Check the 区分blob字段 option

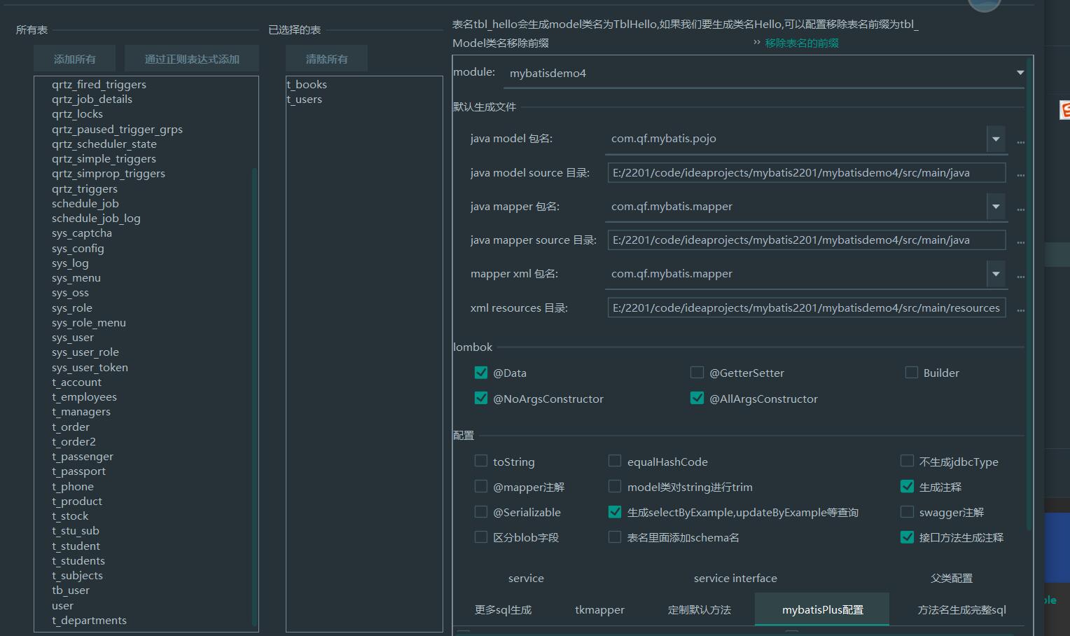(481, 537)
